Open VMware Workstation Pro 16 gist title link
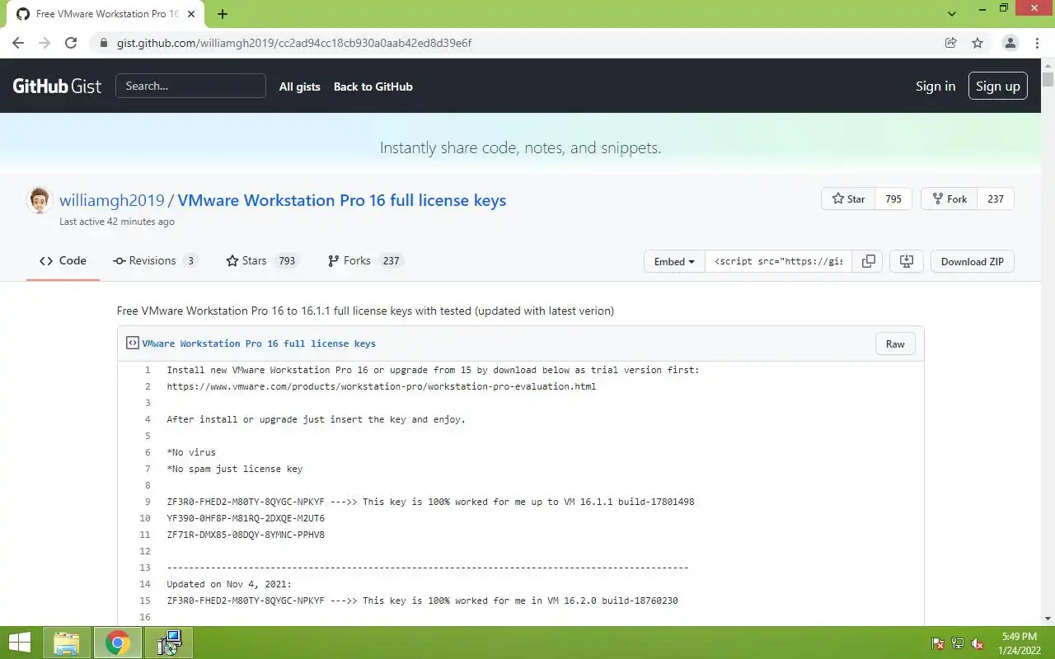1055x659 pixels. (x=342, y=200)
